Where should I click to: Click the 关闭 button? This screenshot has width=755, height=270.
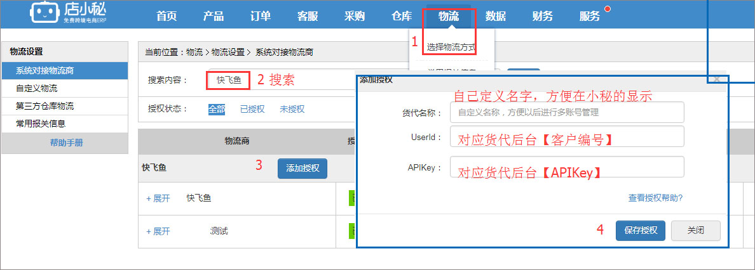[696, 231]
